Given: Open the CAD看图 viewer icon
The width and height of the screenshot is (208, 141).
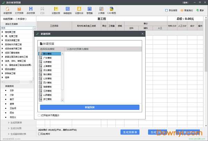Looking at the screenshot, I should (x=112, y=10).
